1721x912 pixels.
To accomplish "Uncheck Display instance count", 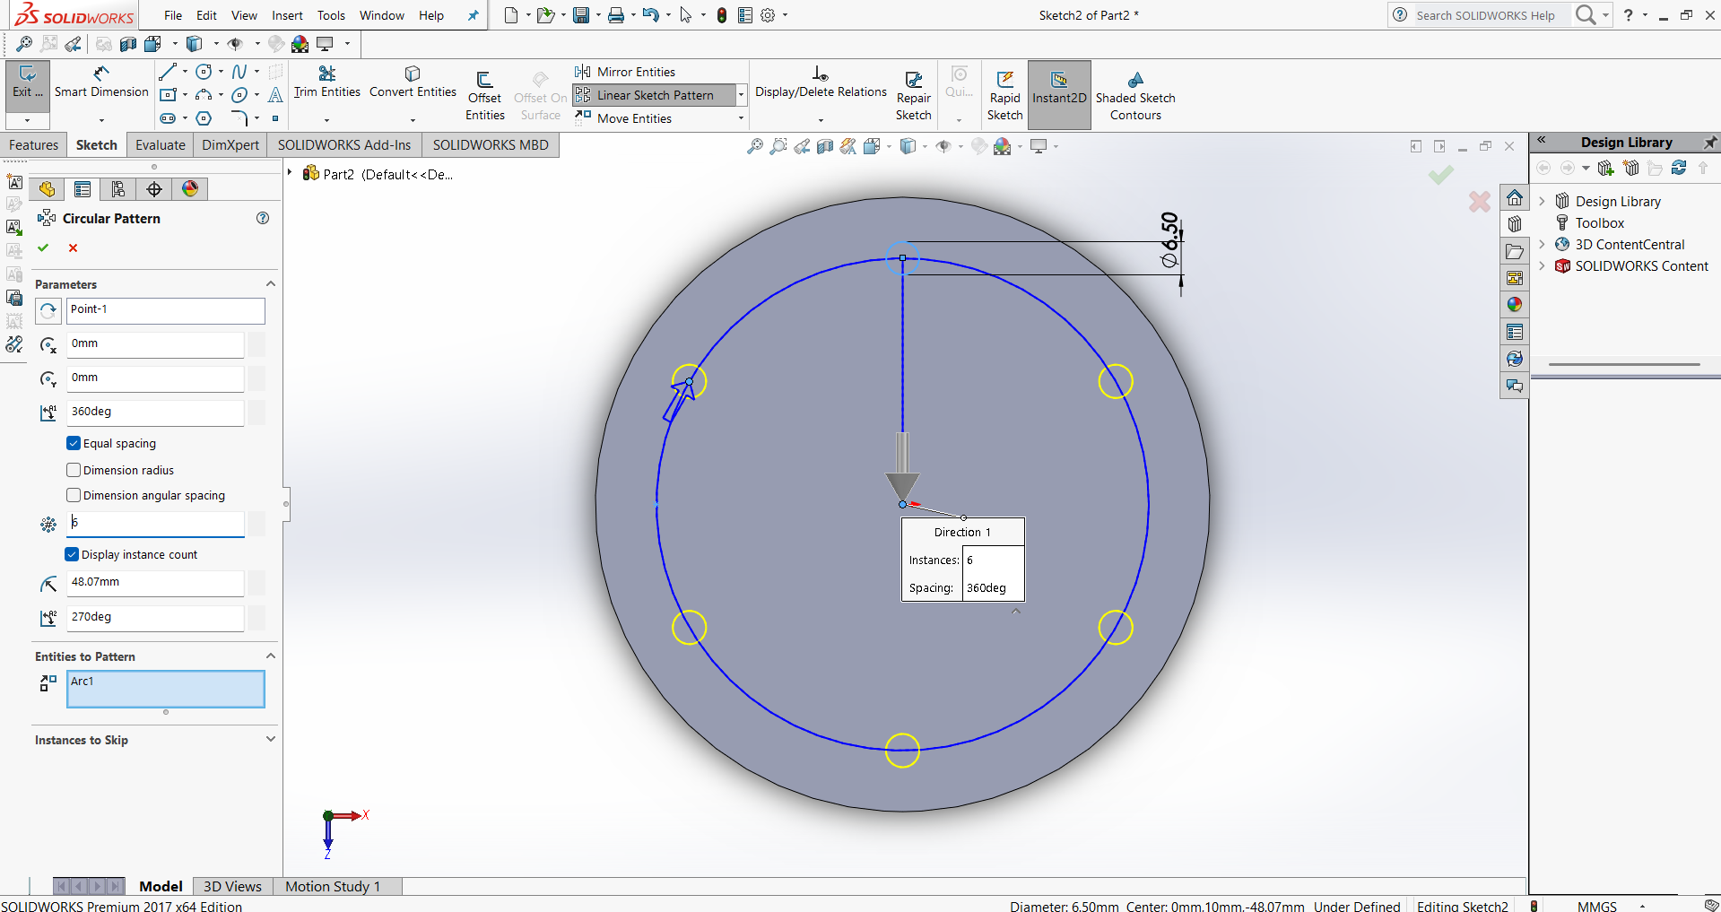I will point(72,554).
